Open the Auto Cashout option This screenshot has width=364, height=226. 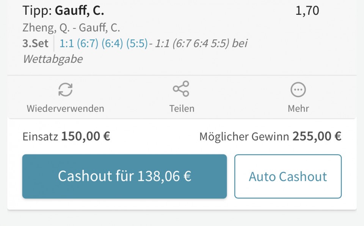pos(288,176)
